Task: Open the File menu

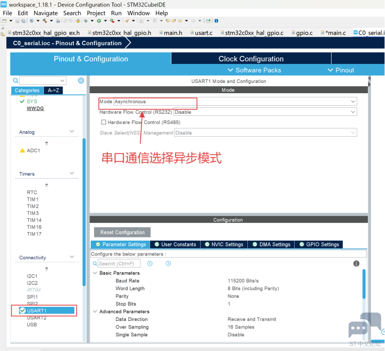Action: (x=7, y=13)
